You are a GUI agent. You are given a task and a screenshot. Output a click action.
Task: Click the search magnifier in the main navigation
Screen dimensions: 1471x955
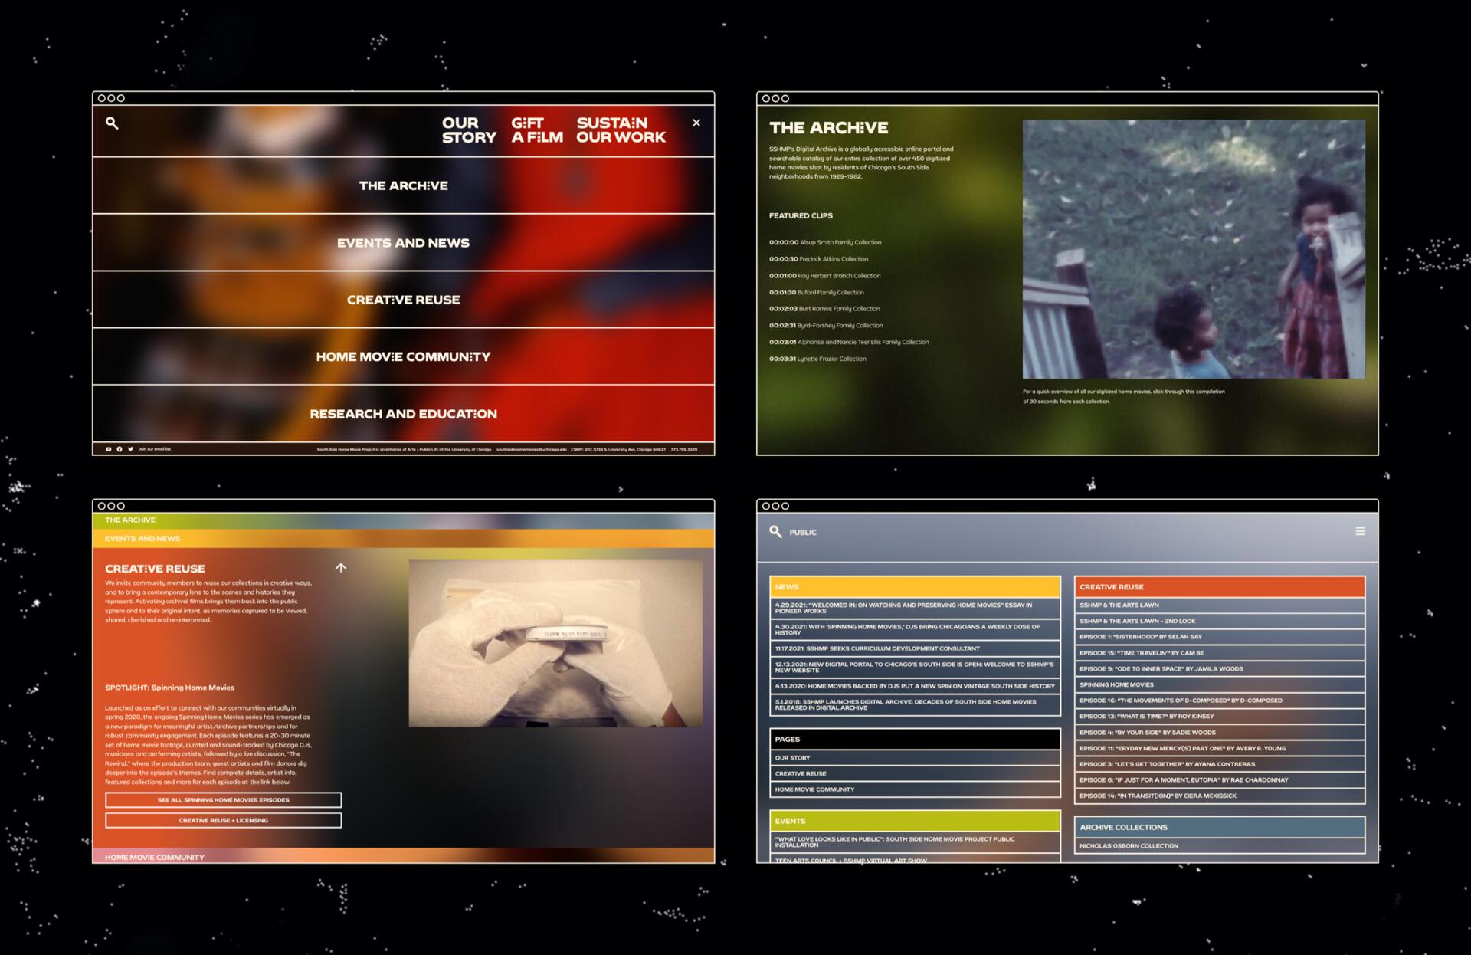tap(112, 123)
